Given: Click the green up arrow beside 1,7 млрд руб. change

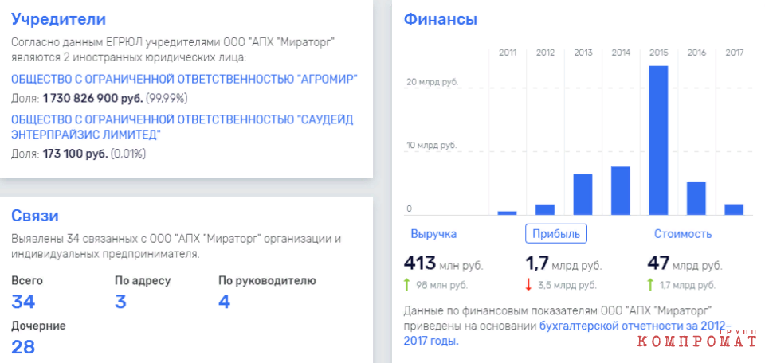Looking at the screenshot, I should click(x=650, y=285).
